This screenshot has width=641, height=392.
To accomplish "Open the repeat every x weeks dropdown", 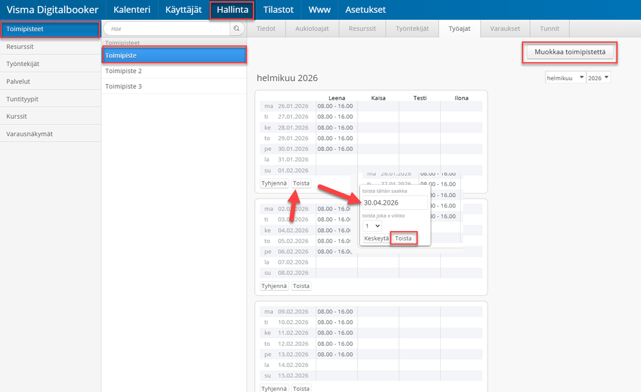I will 372,226.
